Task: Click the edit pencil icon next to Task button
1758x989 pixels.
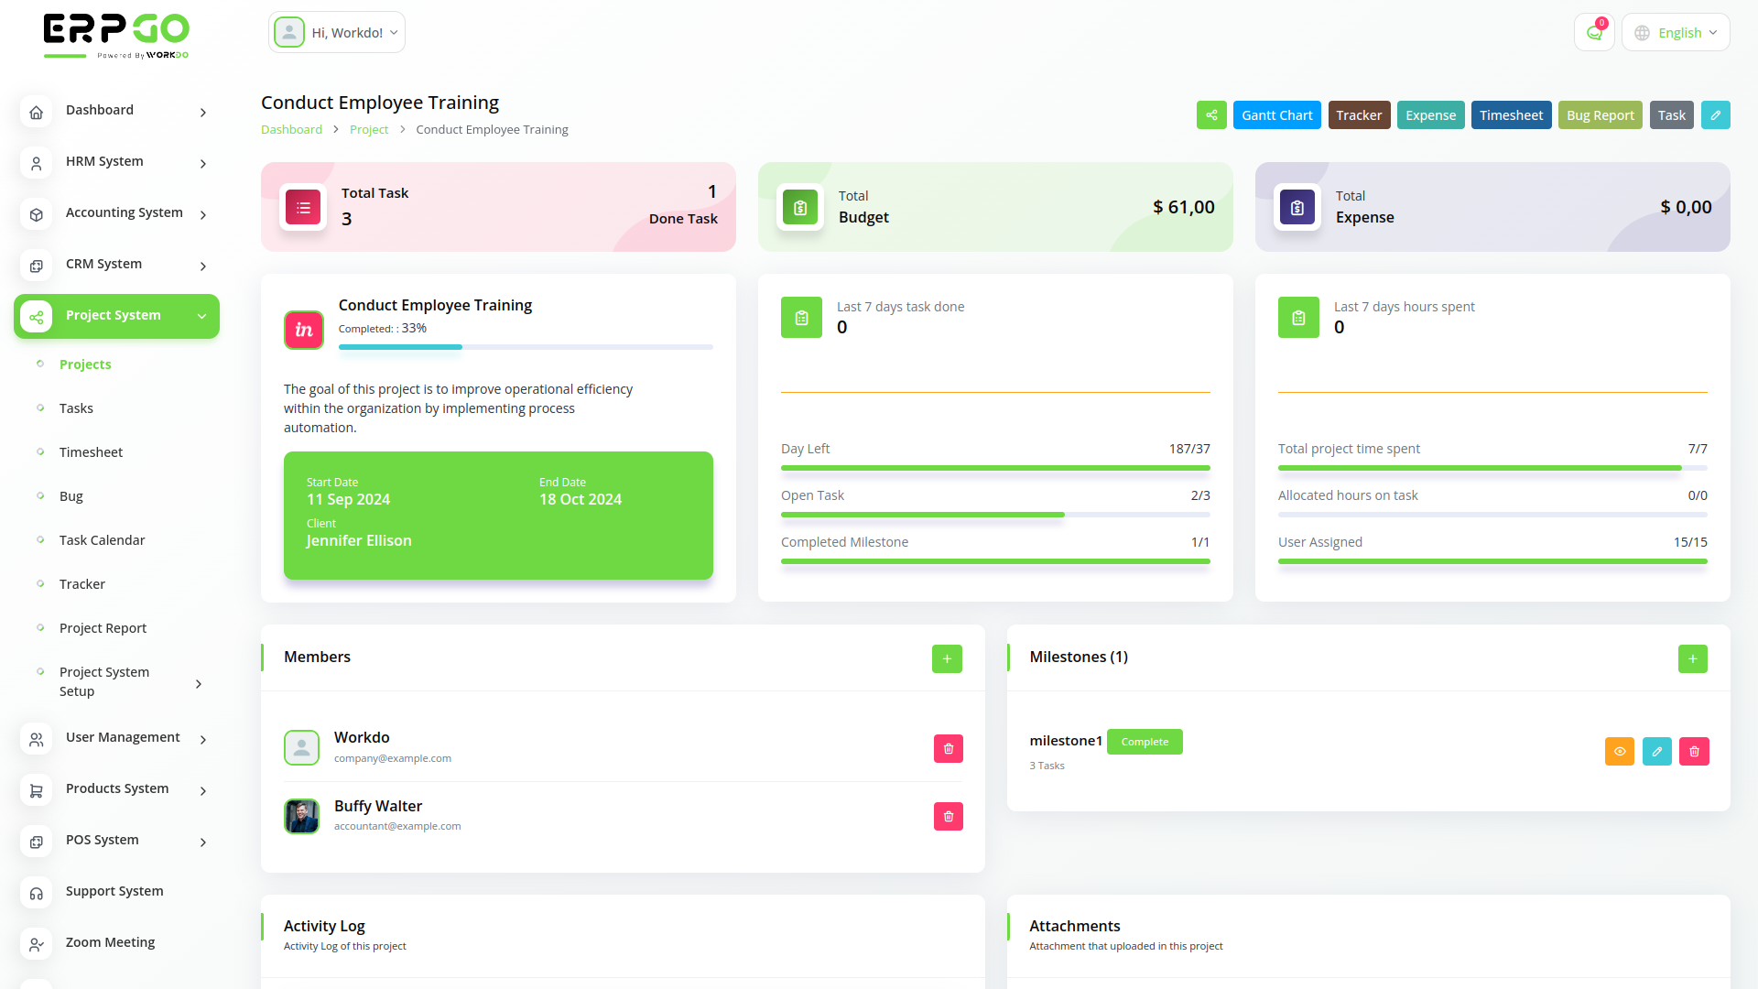Action: [x=1716, y=114]
